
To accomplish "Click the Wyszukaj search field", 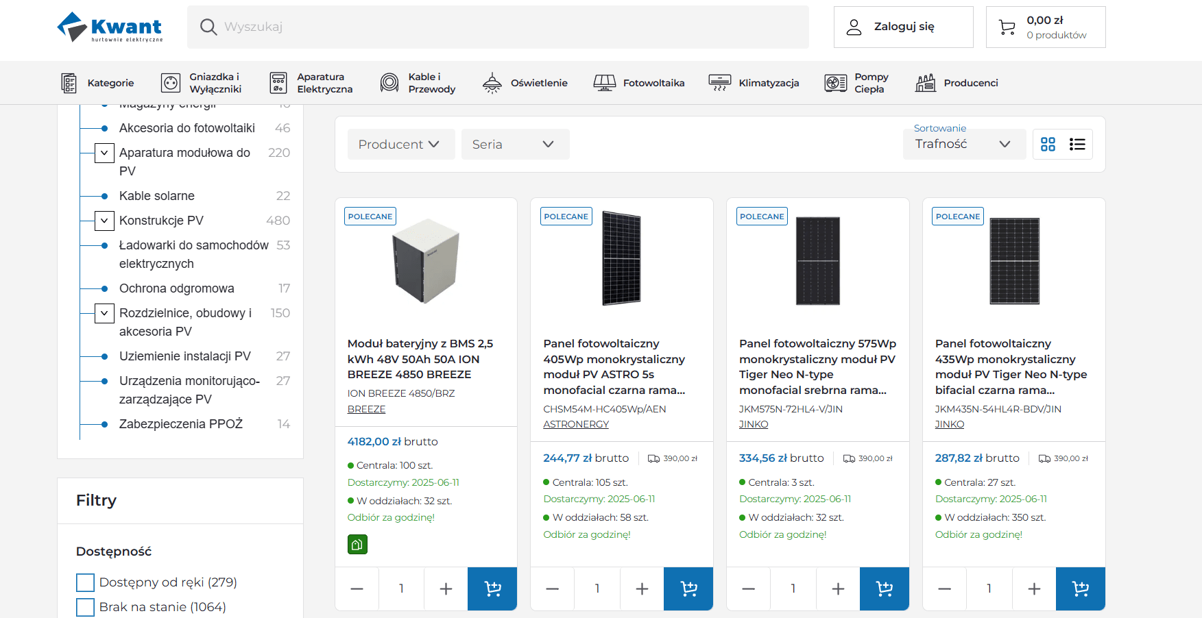I will pyautogui.click(x=498, y=27).
